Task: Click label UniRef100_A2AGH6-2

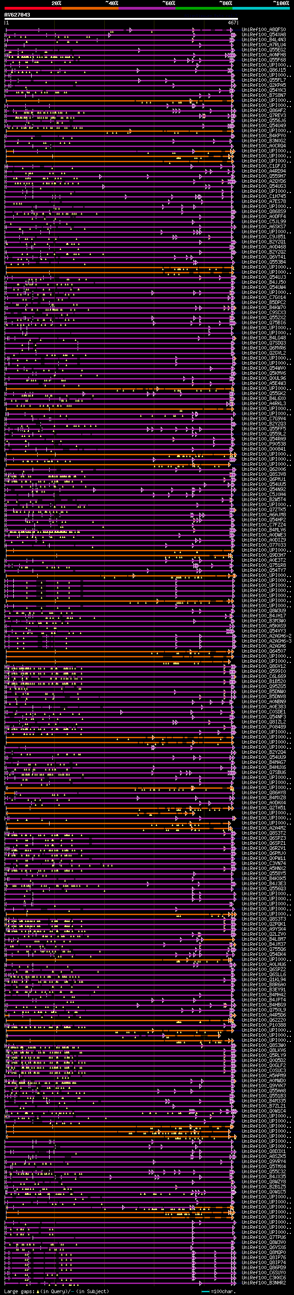Action: pos(266,636)
